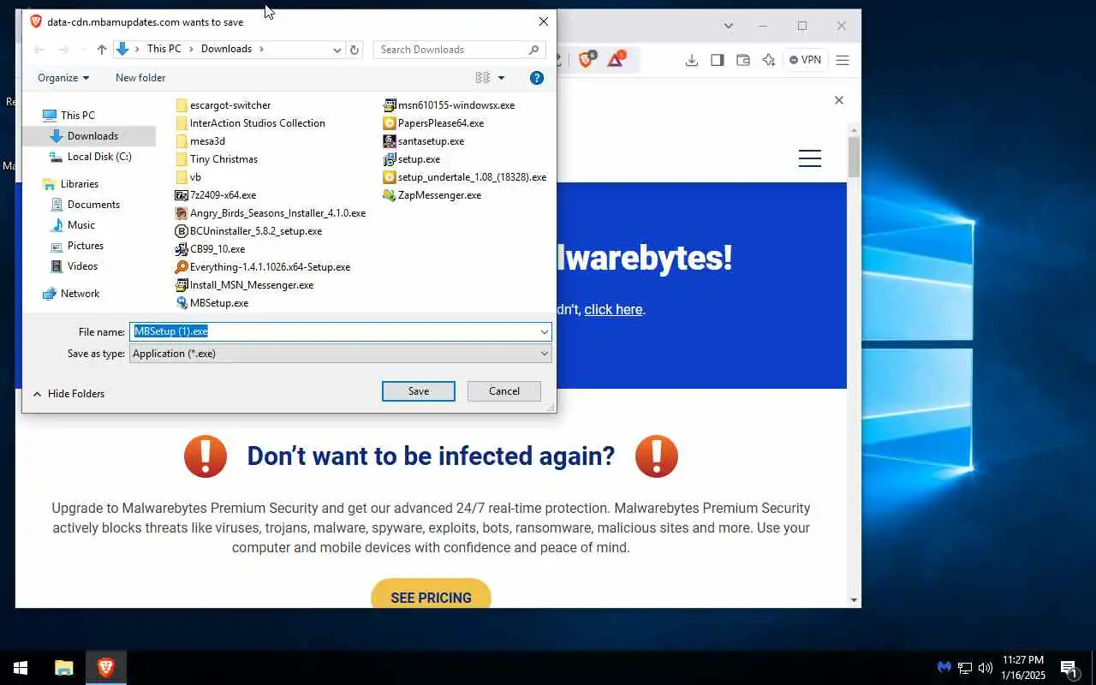Select Local Disk (C:) in navigation pane
The width and height of the screenshot is (1096, 685).
point(90,157)
